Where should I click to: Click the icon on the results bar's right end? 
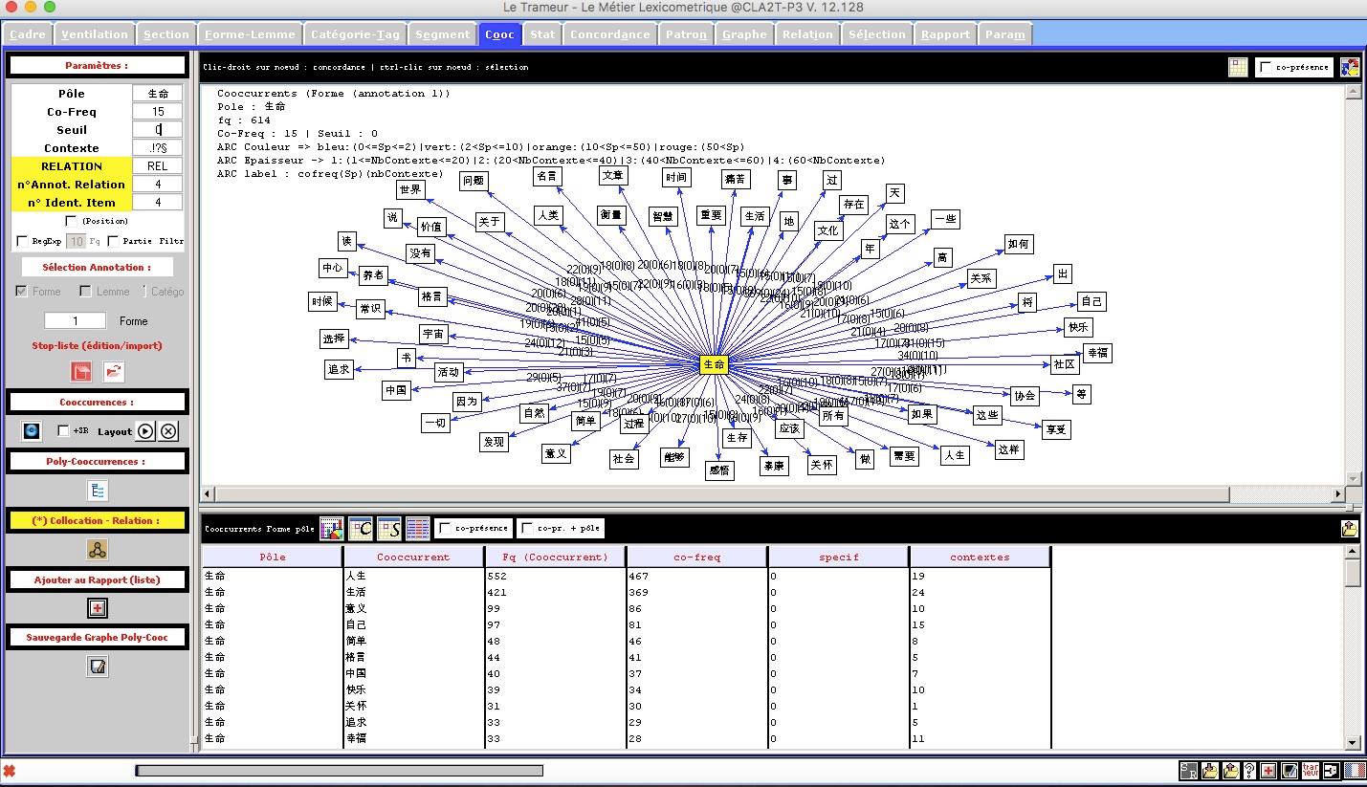[1349, 529]
